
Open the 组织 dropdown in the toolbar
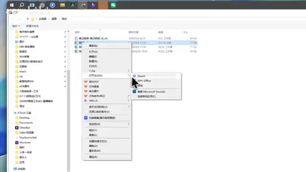click(16, 26)
